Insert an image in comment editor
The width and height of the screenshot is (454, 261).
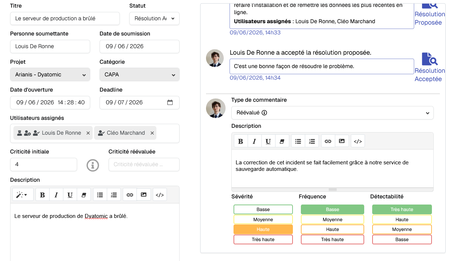[x=342, y=141]
